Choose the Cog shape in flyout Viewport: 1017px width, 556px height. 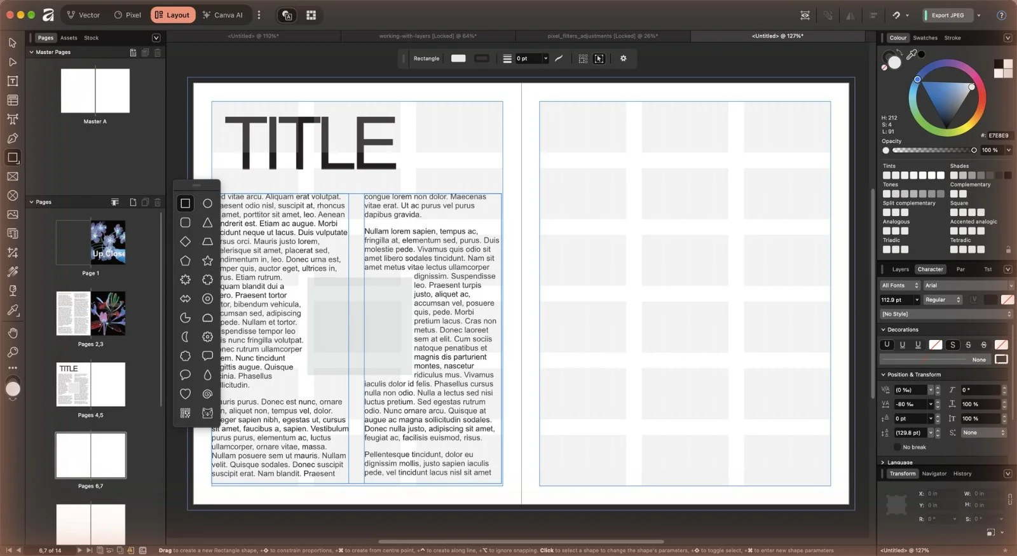(x=207, y=337)
